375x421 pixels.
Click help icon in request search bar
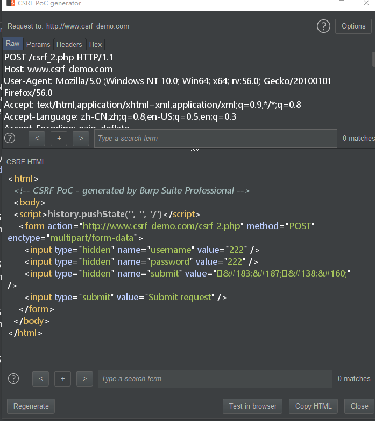(x=10, y=139)
